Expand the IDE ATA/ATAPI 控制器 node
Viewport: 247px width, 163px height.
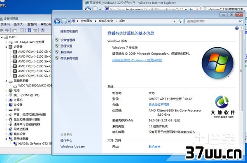7,42
